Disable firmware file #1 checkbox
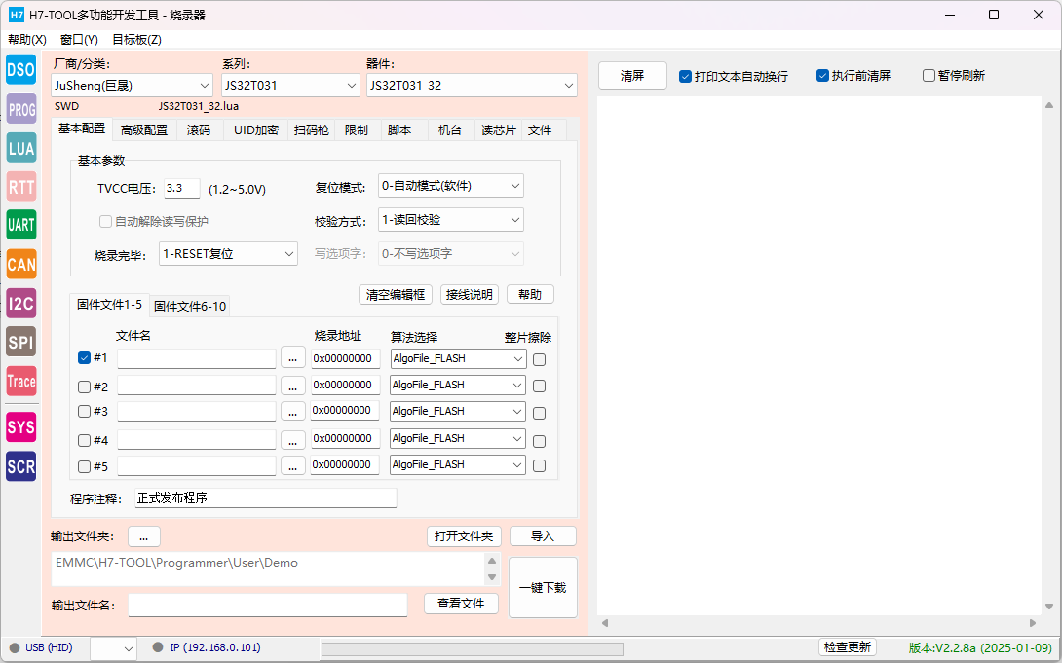 point(85,358)
